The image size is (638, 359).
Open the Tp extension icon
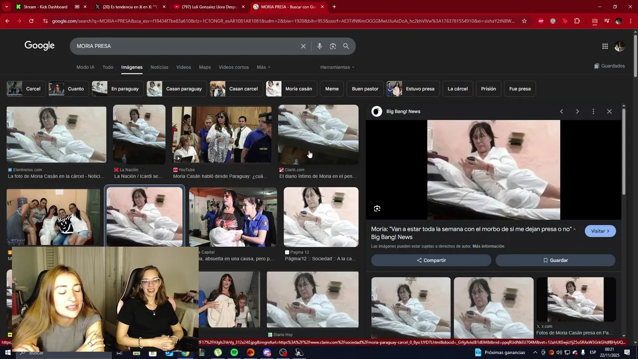click(565, 21)
